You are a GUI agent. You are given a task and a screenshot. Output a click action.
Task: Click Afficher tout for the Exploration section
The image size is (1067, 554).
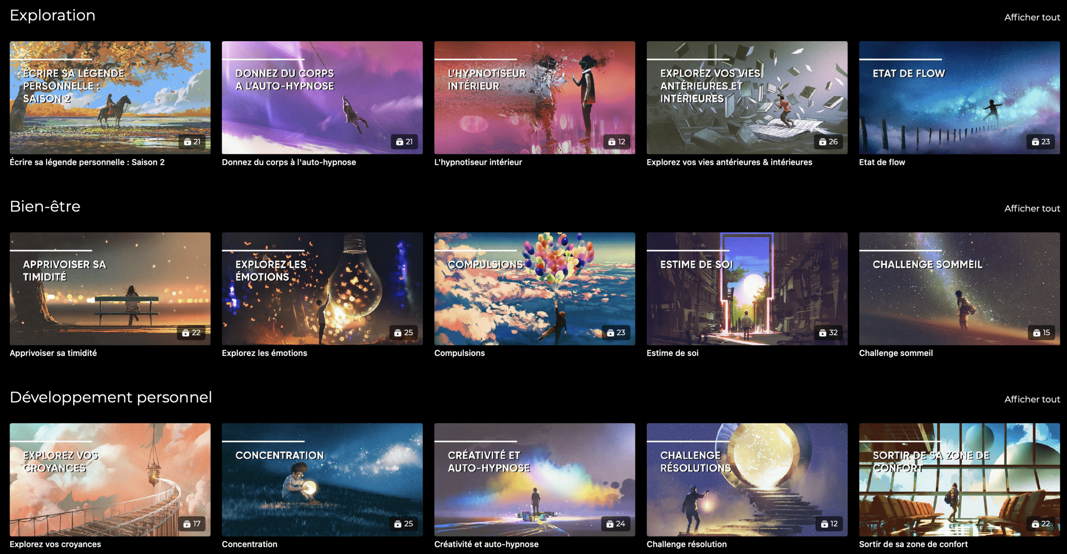pos(1032,17)
